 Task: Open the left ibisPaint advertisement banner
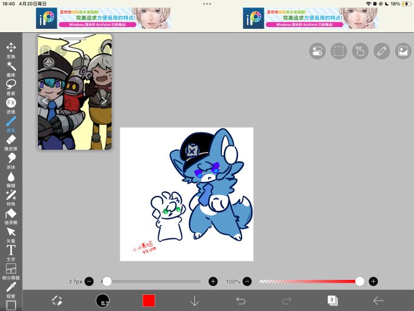tap(103, 18)
